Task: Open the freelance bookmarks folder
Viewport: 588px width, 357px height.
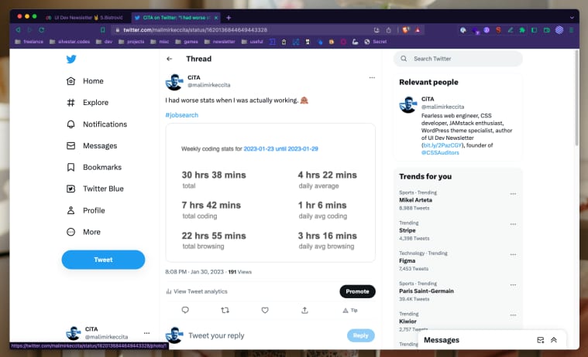Action: tap(29, 42)
